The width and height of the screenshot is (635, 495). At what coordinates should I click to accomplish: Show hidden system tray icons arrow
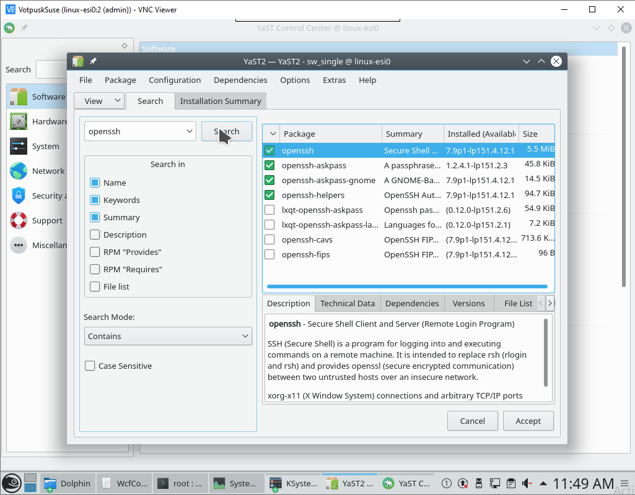pos(543,483)
